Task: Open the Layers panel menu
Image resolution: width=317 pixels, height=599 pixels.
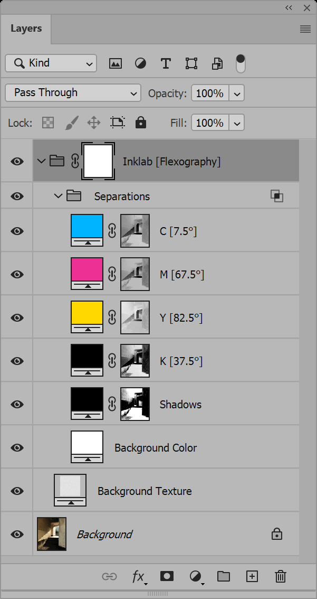Action: [305, 29]
